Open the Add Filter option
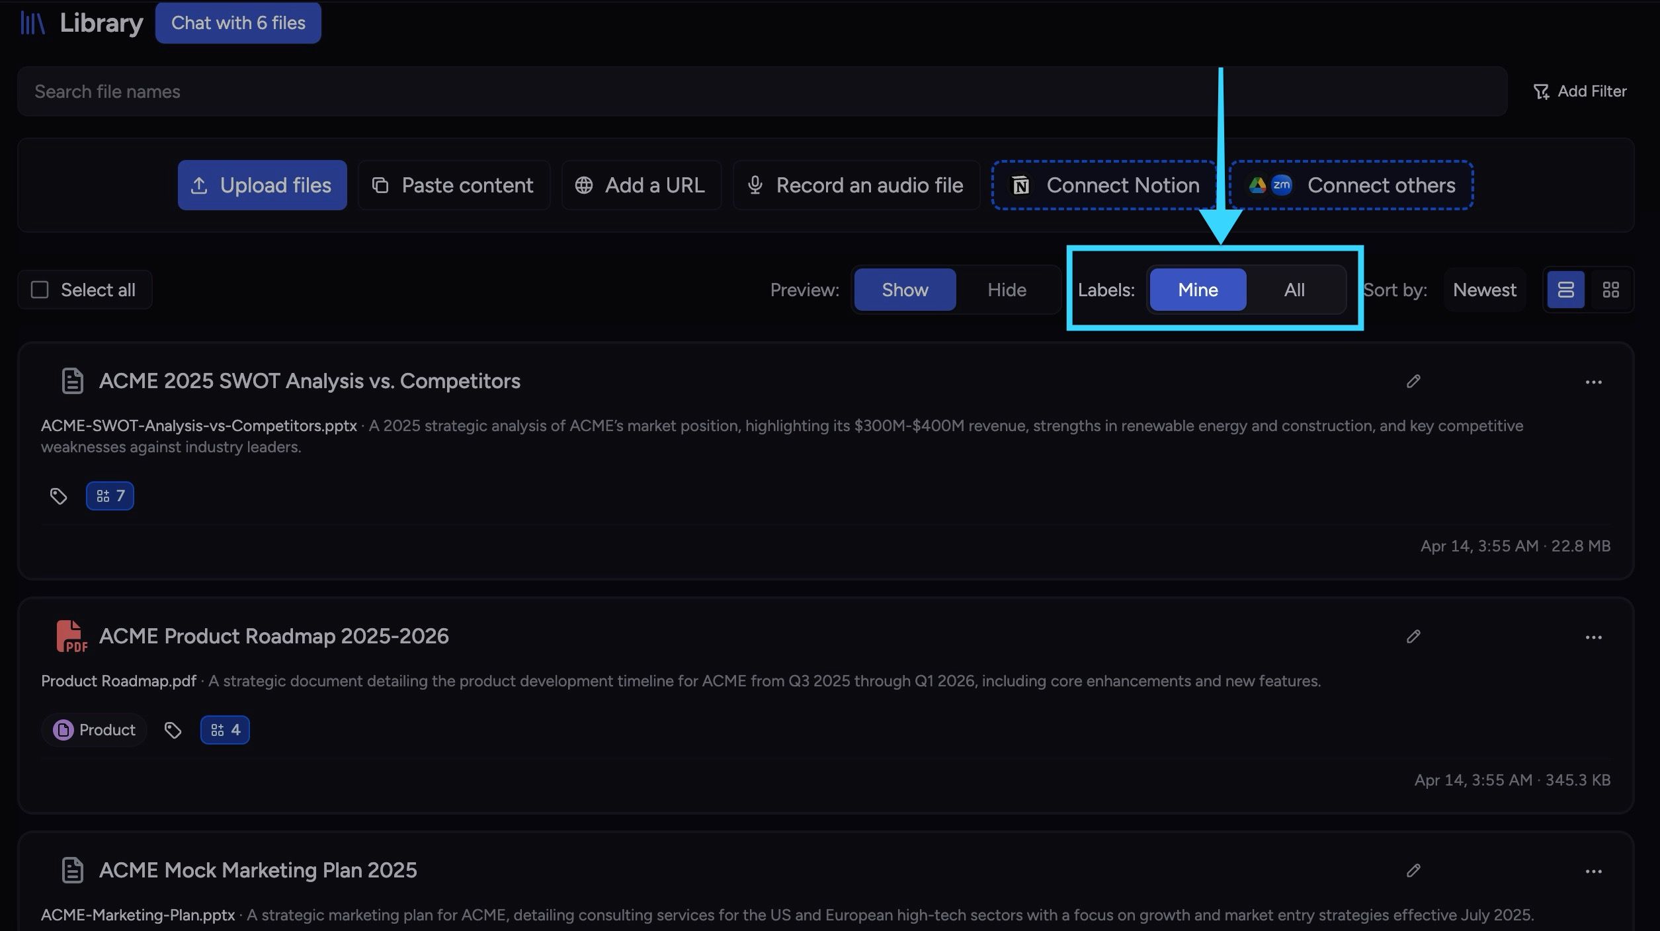The height and width of the screenshot is (931, 1660). (x=1579, y=91)
